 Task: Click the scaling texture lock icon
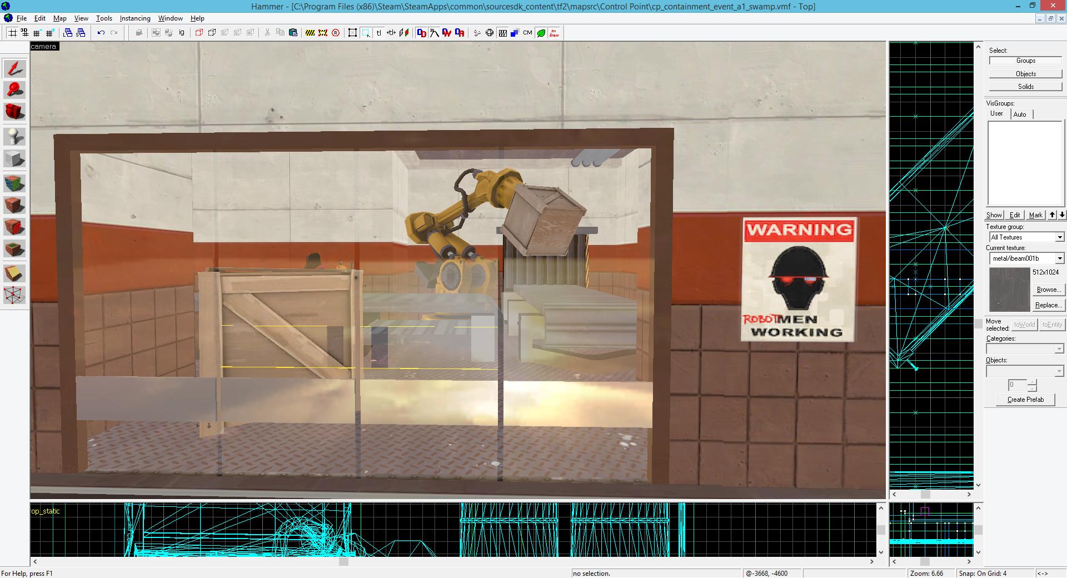point(391,33)
